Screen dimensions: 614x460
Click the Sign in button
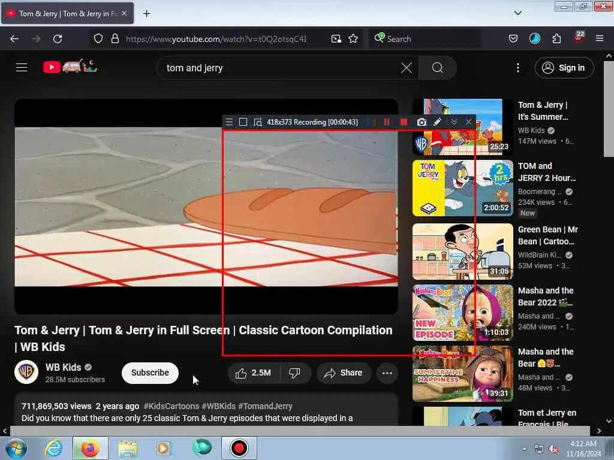[564, 68]
